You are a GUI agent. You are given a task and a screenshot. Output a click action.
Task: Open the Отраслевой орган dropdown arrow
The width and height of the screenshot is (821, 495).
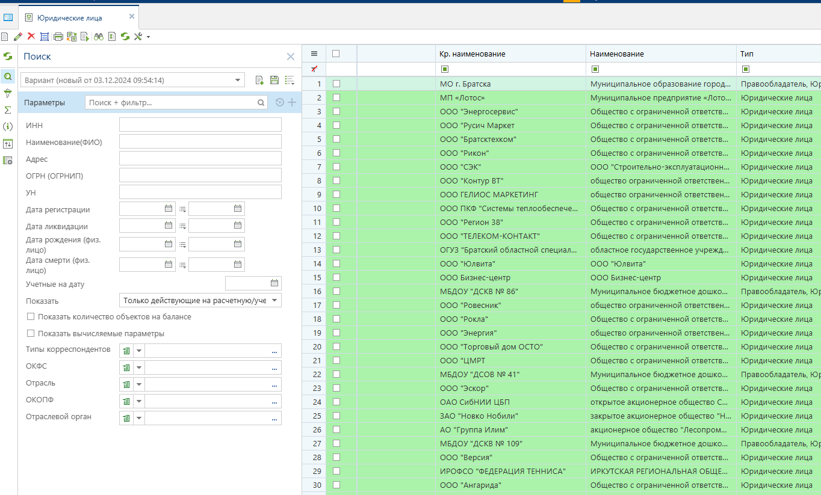[x=139, y=418]
